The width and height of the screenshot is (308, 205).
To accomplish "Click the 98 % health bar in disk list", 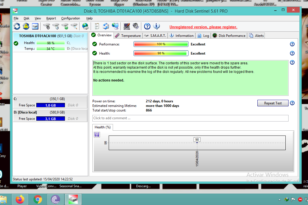I will (51, 43).
